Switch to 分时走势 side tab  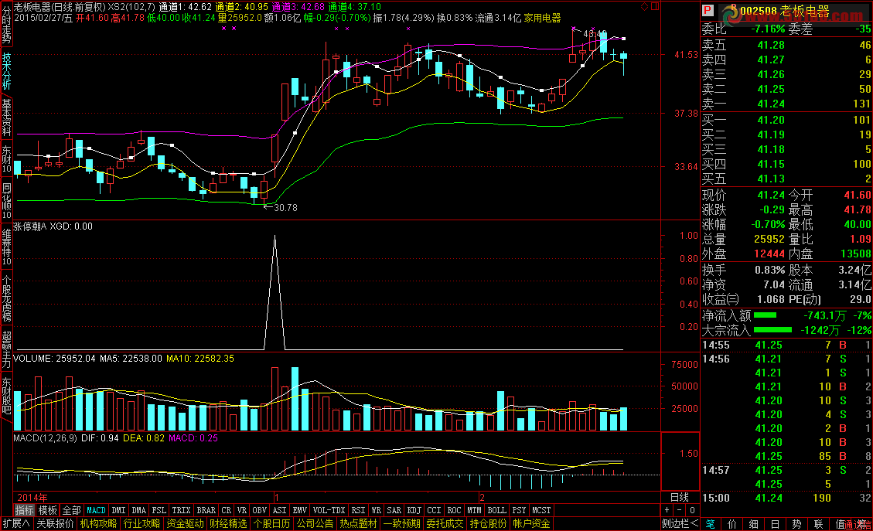tap(6, 25)
